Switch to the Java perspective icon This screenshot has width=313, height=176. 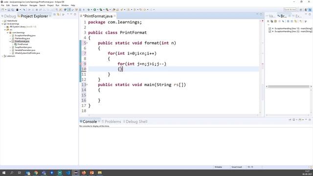pos(306,10)
